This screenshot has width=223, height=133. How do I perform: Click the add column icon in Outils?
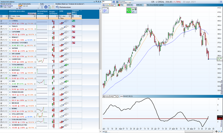[49, 7]
